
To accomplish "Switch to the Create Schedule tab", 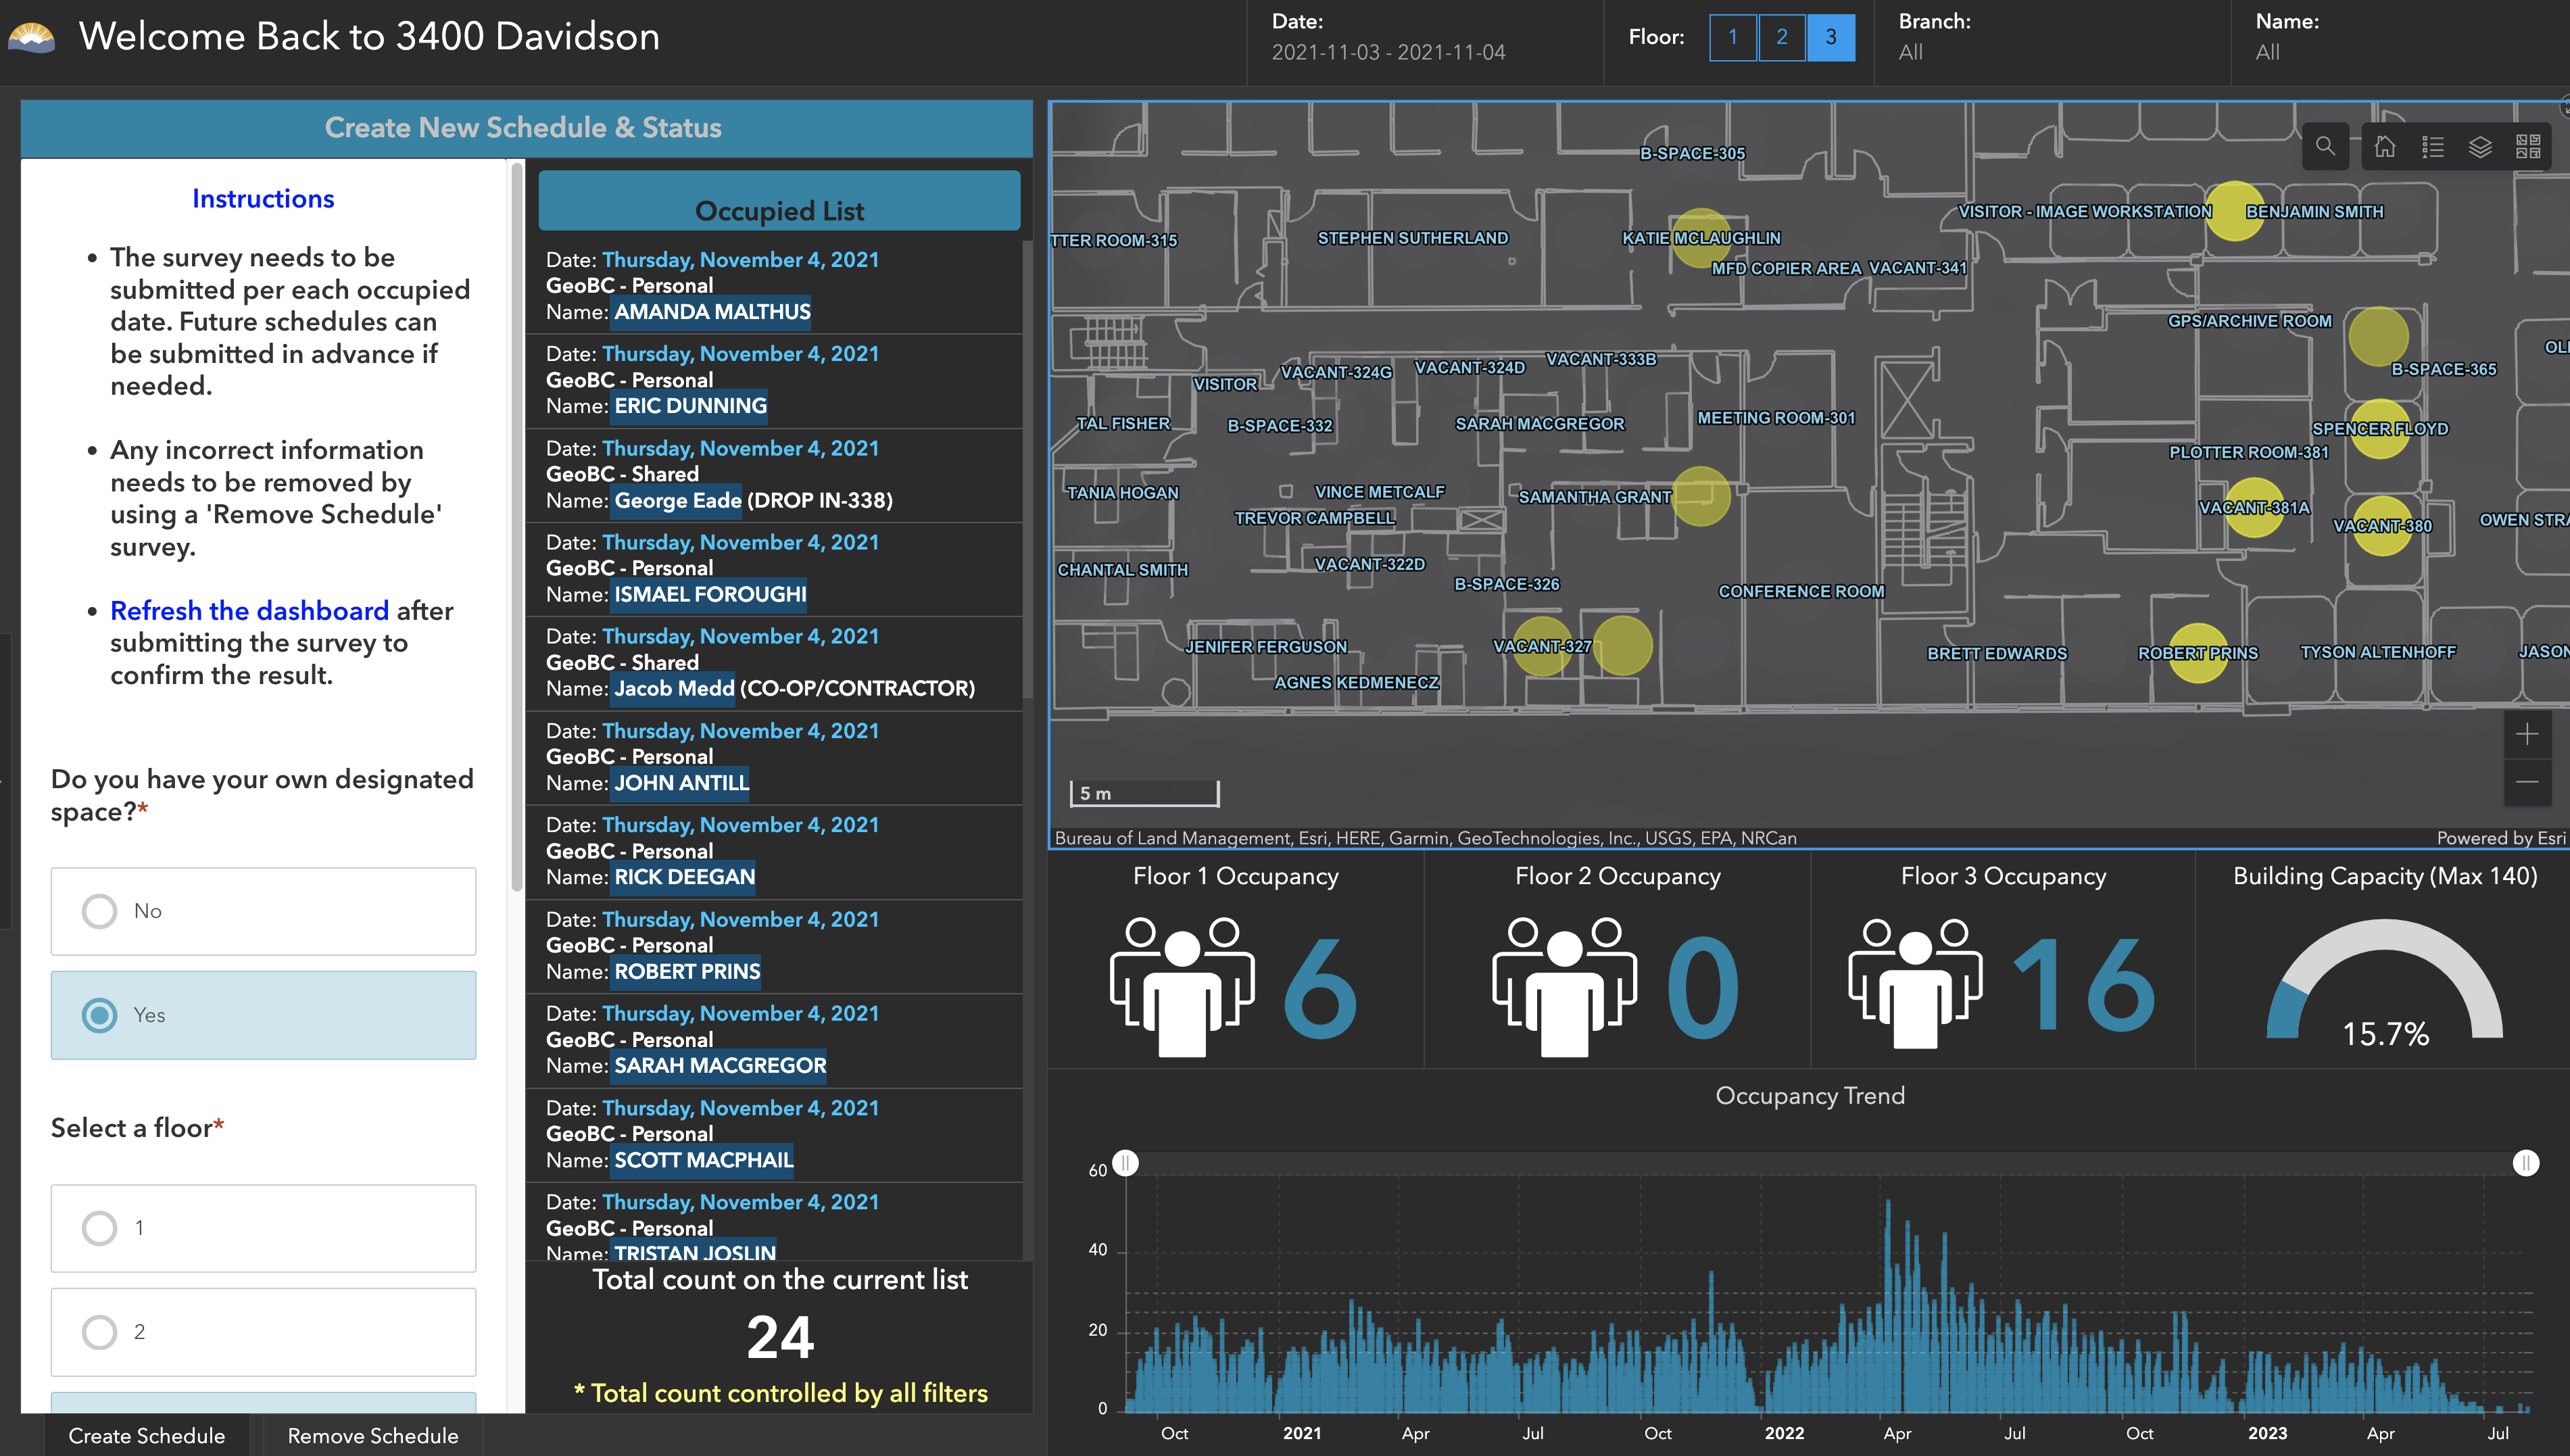I will [146, 1436].
